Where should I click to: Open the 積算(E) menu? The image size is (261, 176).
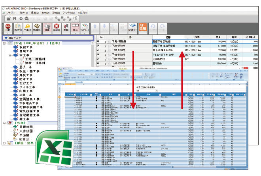tap(35, 13)
